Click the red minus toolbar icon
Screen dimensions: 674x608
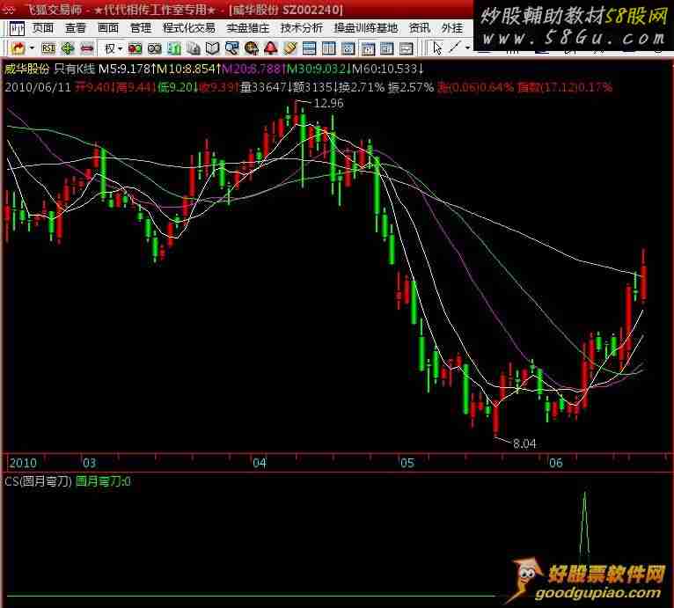click(x=84, y=48)
